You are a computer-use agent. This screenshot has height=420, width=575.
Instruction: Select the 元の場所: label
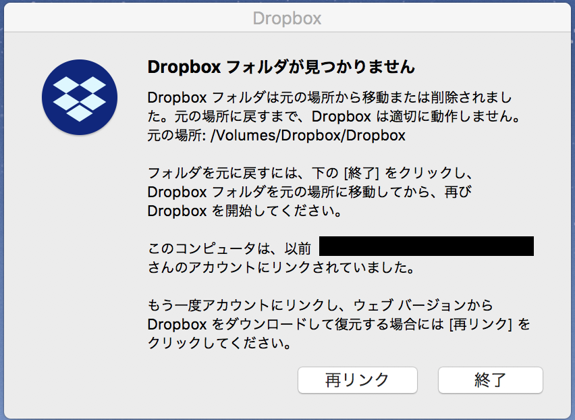tap(177, 135)
